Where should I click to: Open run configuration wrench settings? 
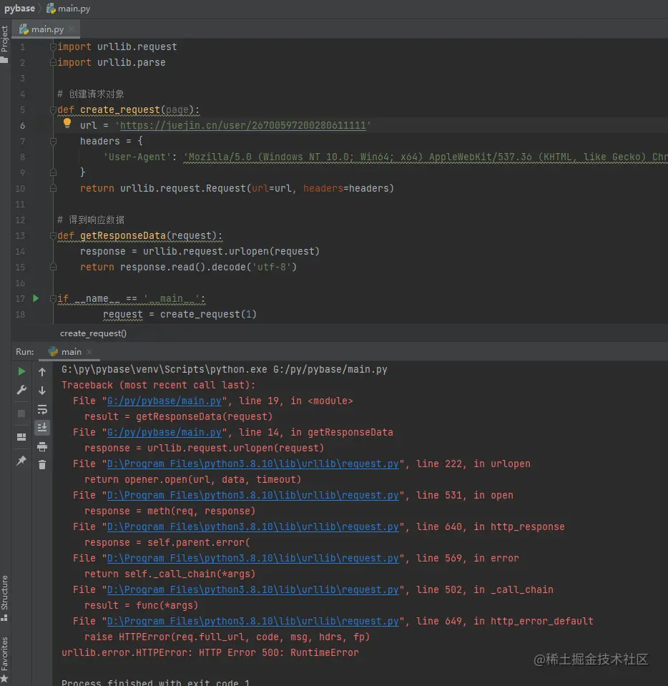21,390
